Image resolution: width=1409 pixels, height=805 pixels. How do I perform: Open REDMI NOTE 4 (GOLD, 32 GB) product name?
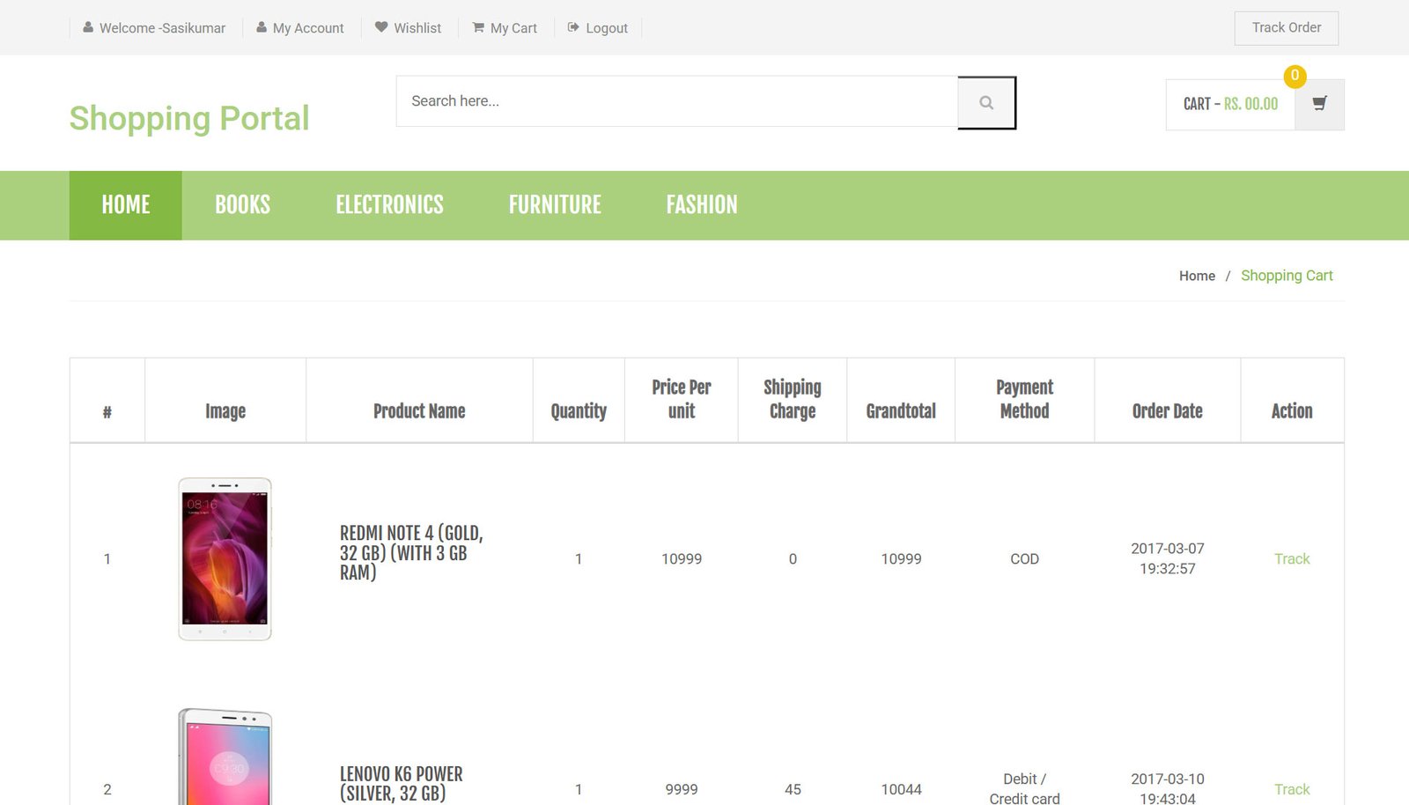click(x=411, y=553)
